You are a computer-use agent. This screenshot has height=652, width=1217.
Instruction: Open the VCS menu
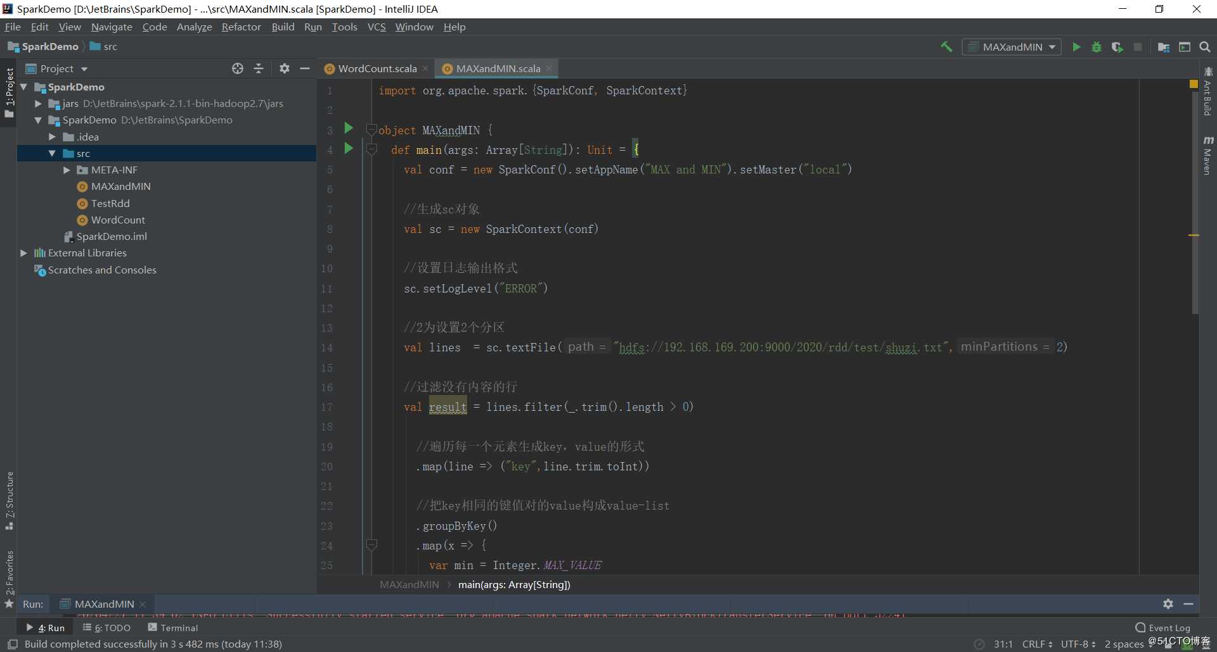point(377,27)
